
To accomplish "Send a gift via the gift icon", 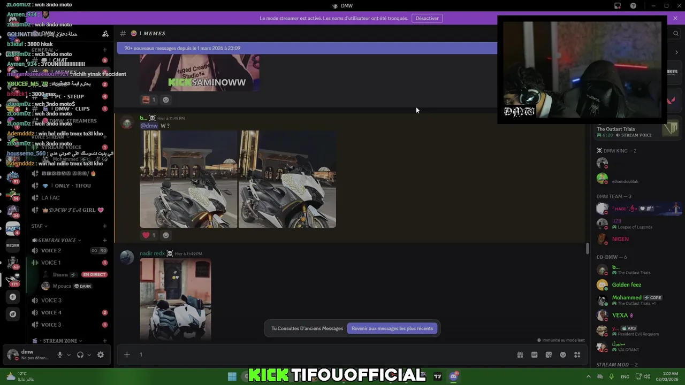I will coord(520,355).
